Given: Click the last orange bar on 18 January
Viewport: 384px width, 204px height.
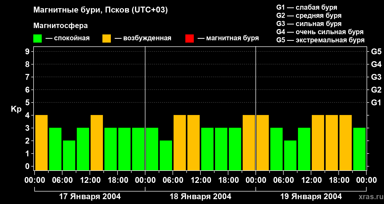Looking at the screenshot, I should 249,143.
